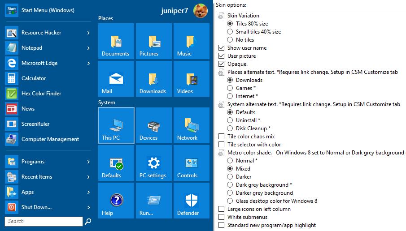The height and width of the screenshot is (231, 406).
Task: Expand the Programs submenu arrow
Action: (88, 162)
